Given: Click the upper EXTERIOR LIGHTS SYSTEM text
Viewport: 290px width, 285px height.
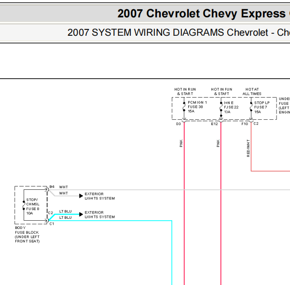Looking at the screenshot, I should 100,196.
